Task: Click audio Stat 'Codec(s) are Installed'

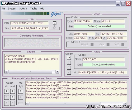Action: point(103,65)
